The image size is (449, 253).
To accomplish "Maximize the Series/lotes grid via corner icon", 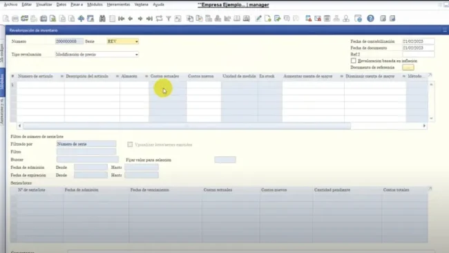I will 430,189.
